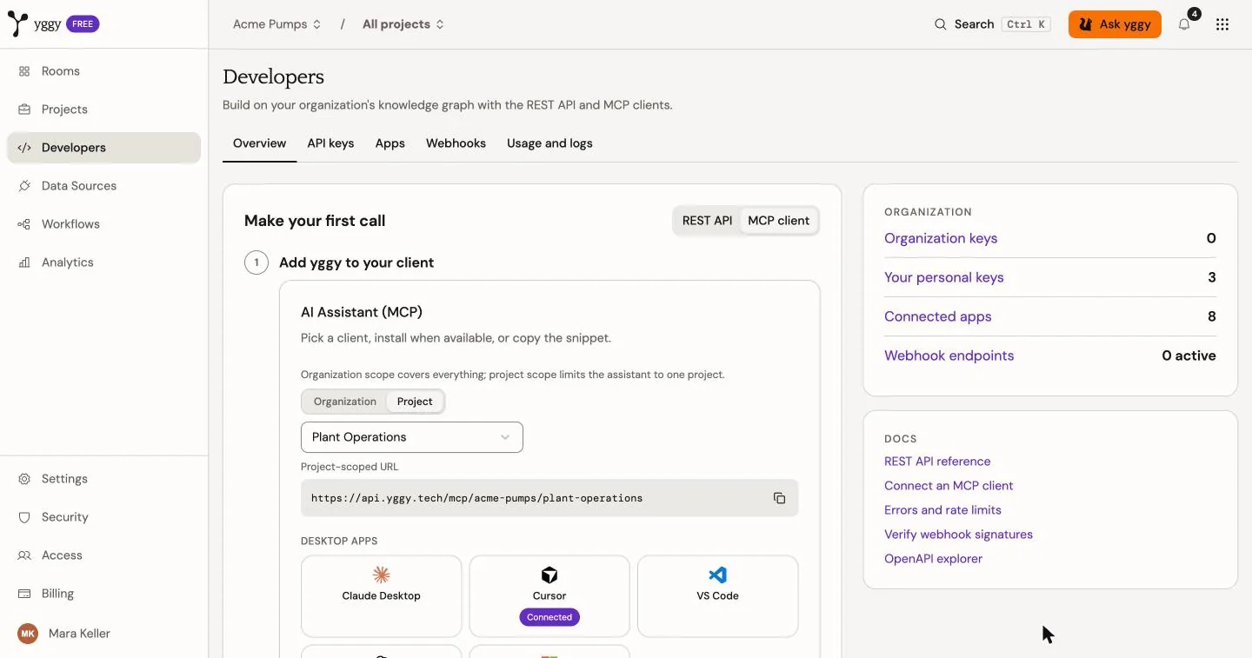Click the Workflows icon in sidebar

coord(24,224)
